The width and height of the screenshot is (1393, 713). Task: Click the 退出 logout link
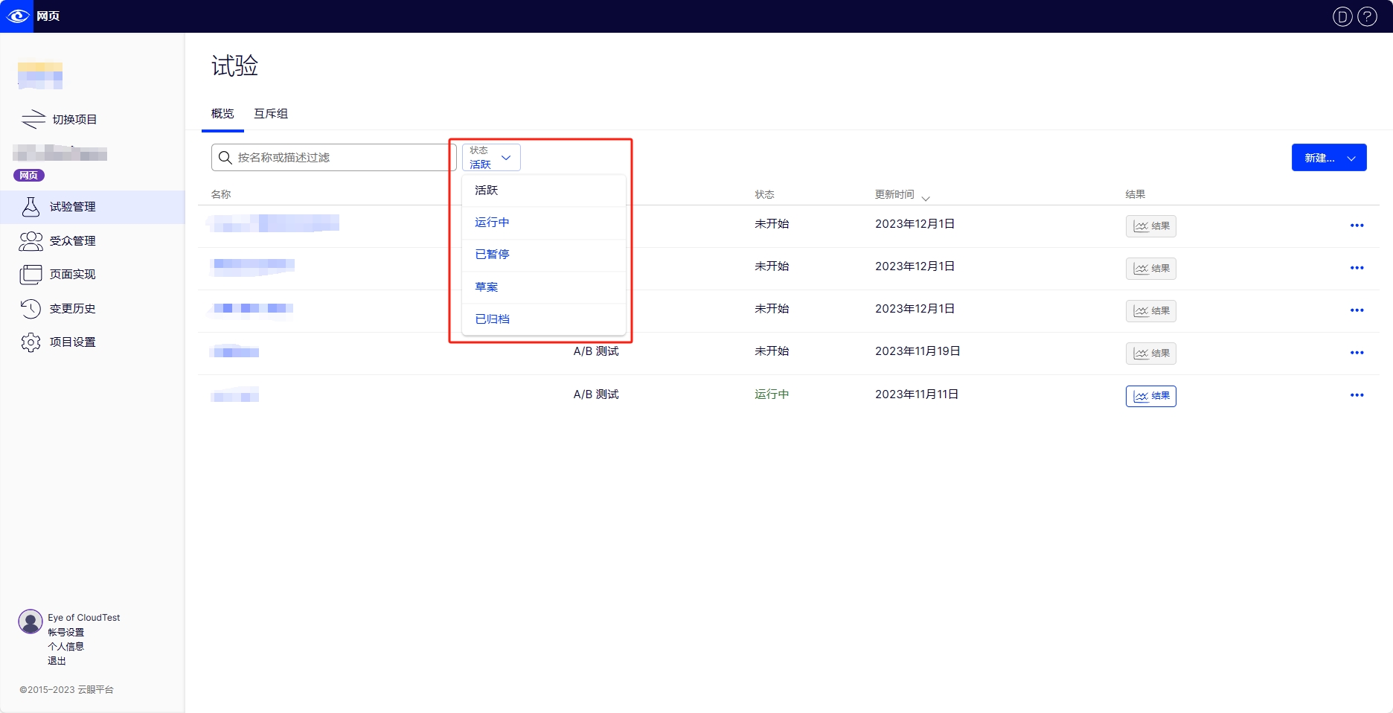(x=57, y=661)
